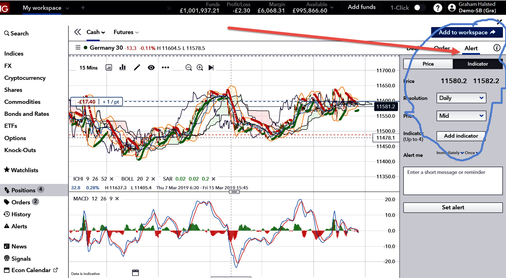
Task: Open History in the sidebar
Action: (17, 214)
